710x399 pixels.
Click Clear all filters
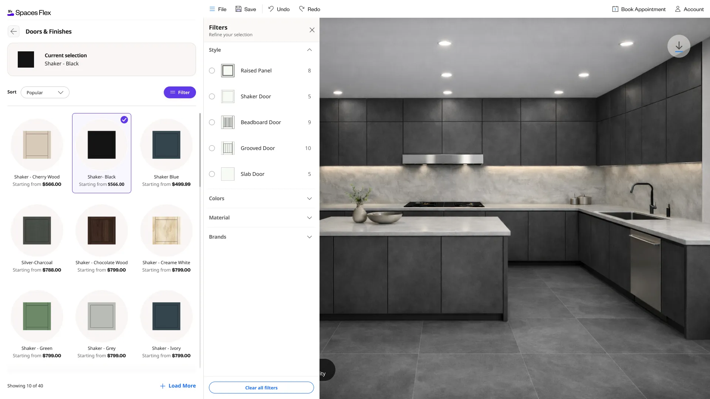[261, 388]
